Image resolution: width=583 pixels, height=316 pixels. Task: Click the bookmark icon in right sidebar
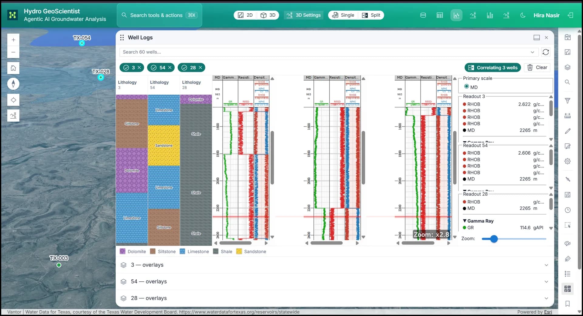tap(568, 304)
